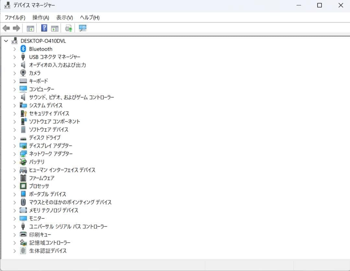Open the 表示 menu

(x=64, y=17)
